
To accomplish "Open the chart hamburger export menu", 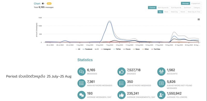I will [x=198, y=19].
